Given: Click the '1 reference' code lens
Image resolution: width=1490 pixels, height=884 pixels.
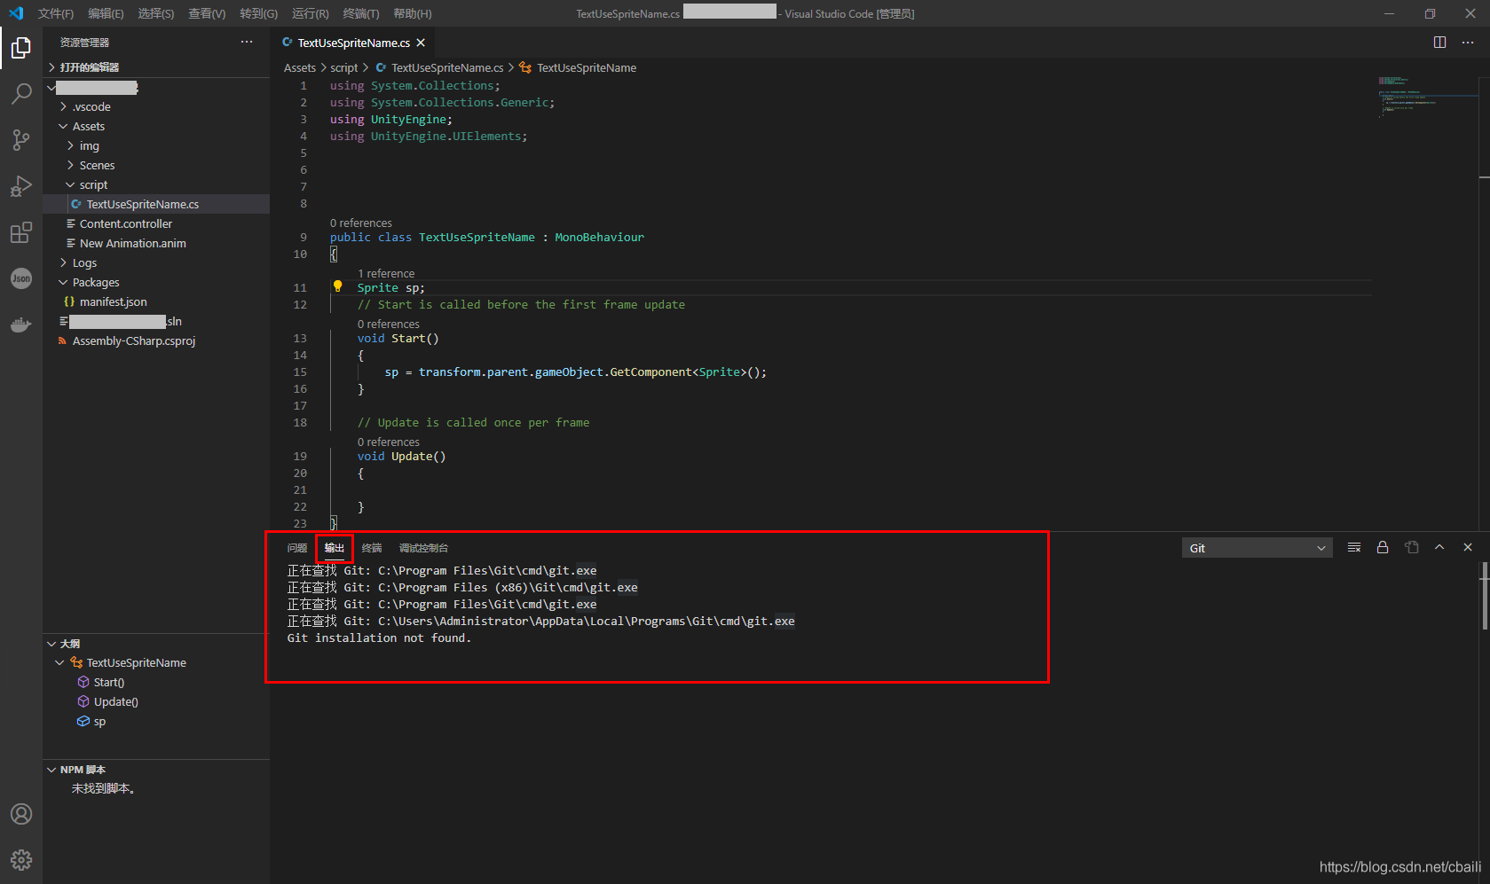Looking at the screenshot, I should click(x=386, y=273).
